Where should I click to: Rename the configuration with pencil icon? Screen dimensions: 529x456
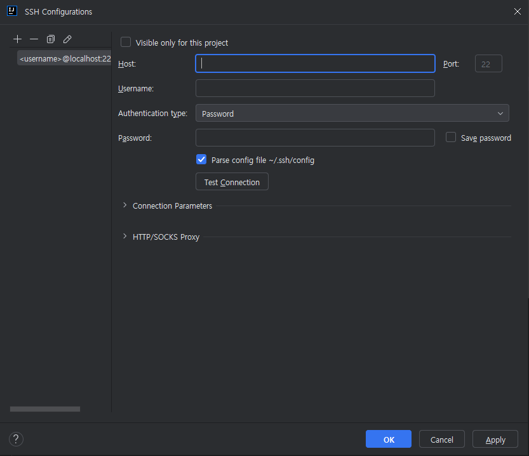(x=67, y=39)
